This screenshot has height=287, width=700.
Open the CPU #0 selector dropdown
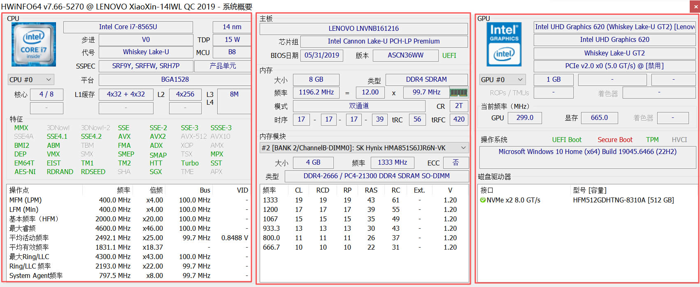(31, 80)
